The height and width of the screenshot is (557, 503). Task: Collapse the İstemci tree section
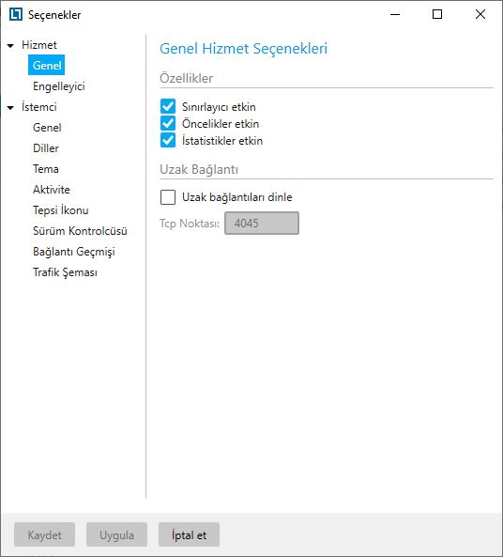10,107
